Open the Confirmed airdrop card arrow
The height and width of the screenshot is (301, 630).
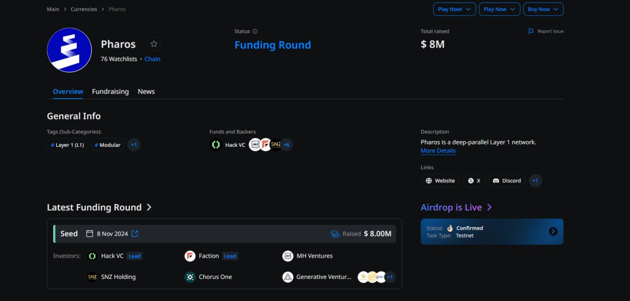(553, 231)
